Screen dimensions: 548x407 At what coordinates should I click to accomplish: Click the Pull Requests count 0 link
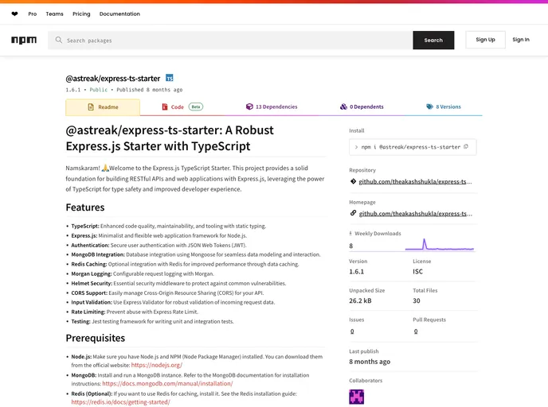pyautogui.click(x=416, y=331)
